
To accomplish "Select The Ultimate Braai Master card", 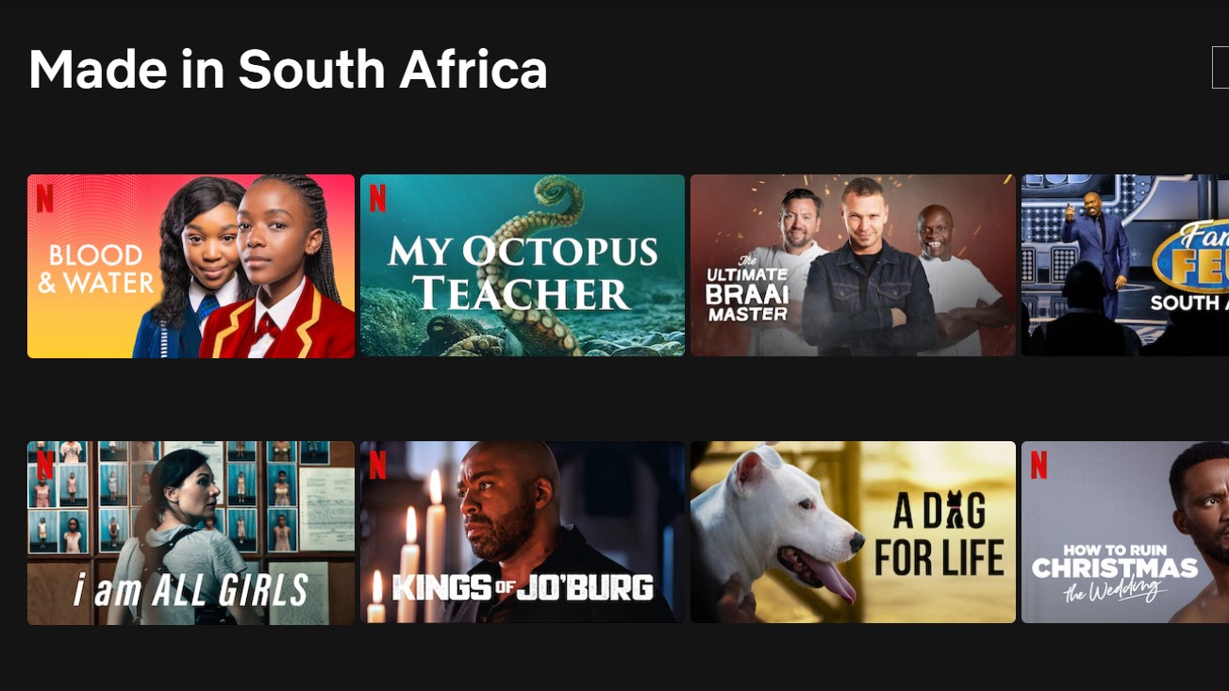I will (x=853, y=266).
